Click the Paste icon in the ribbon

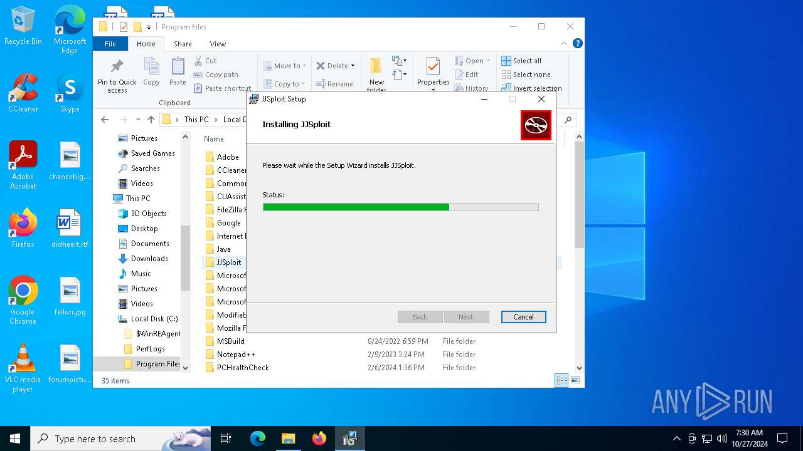[178, 72]
